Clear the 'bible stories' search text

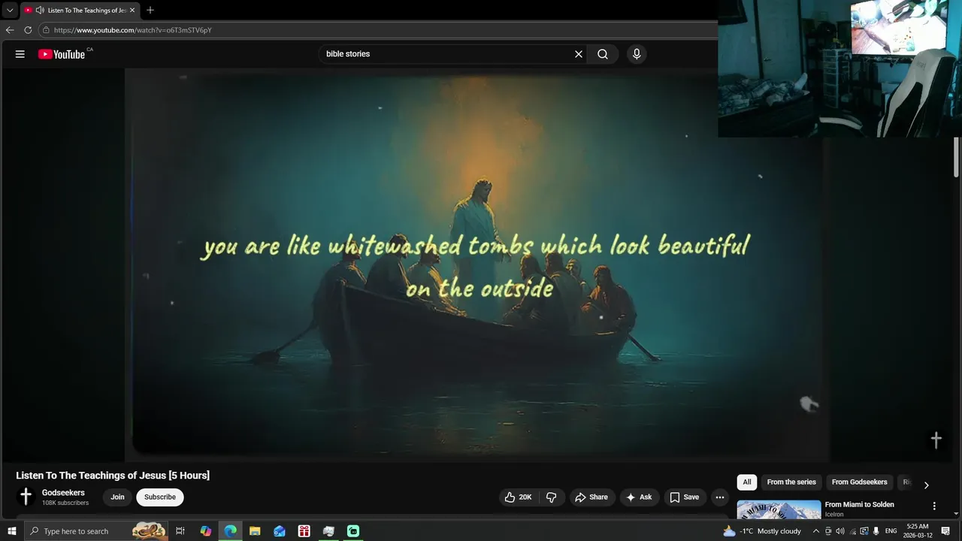pos(579,54)
